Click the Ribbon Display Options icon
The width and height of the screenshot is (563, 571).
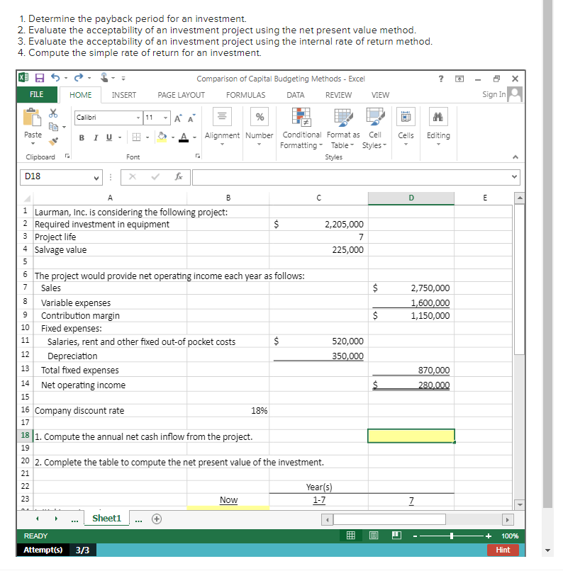(x=460, y=79)
